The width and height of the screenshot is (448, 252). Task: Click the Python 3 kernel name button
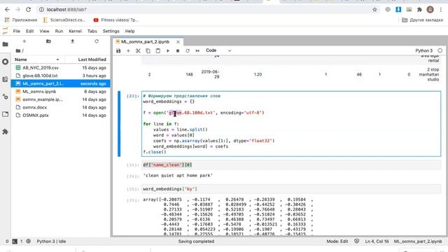(x=423, y=50)
